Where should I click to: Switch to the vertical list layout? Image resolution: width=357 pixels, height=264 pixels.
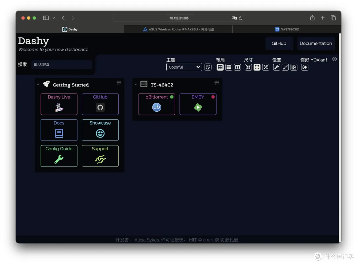pyautogui.click(x=229, y=67)
